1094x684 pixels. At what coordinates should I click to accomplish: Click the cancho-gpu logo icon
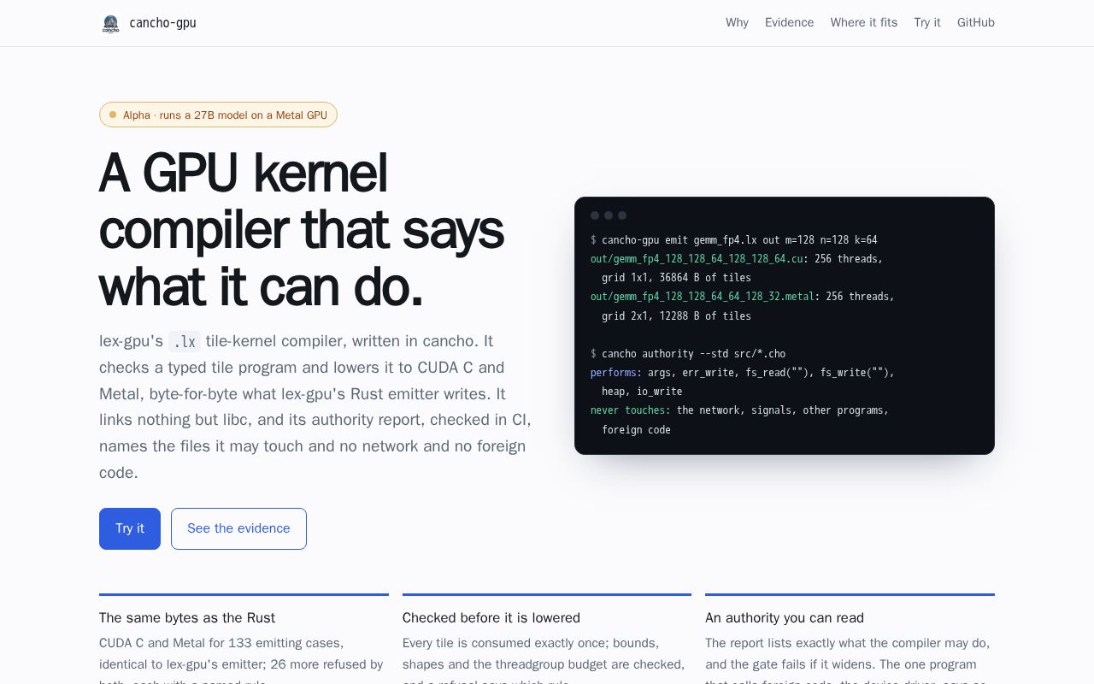[x=110, y=23]
